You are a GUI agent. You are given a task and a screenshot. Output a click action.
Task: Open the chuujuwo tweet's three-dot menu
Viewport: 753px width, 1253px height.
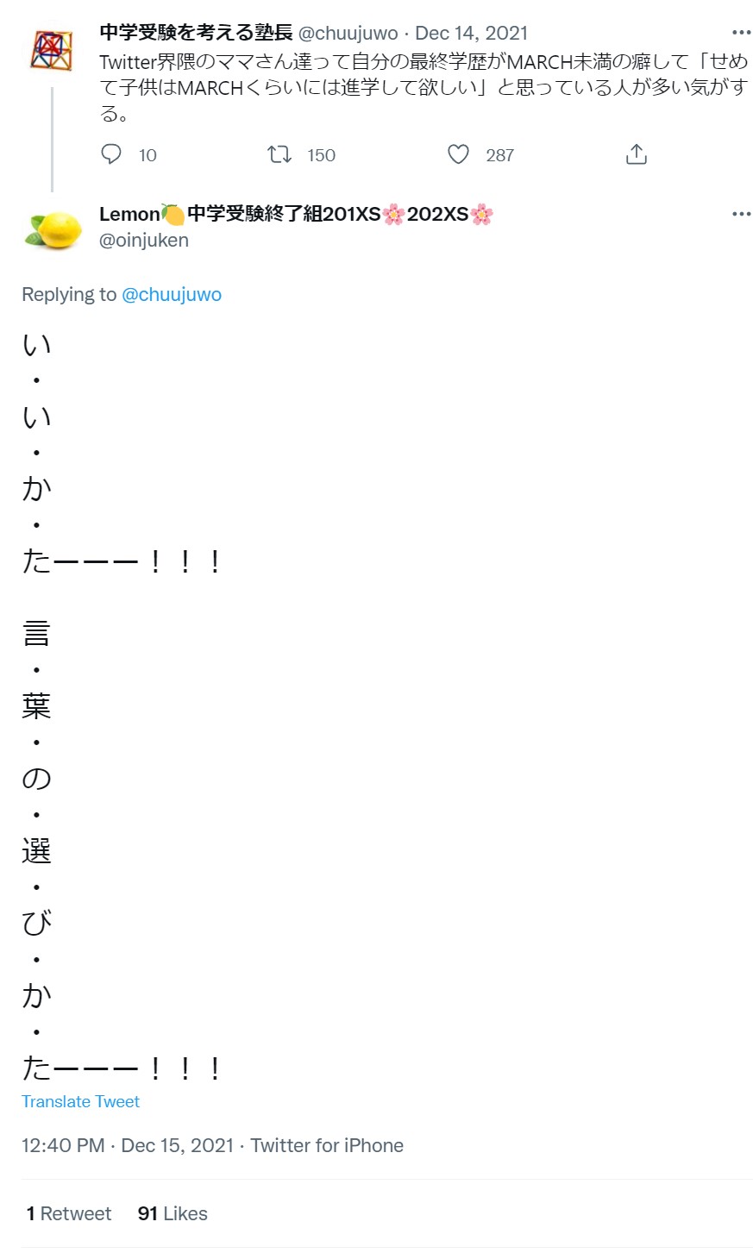(741, 33)
